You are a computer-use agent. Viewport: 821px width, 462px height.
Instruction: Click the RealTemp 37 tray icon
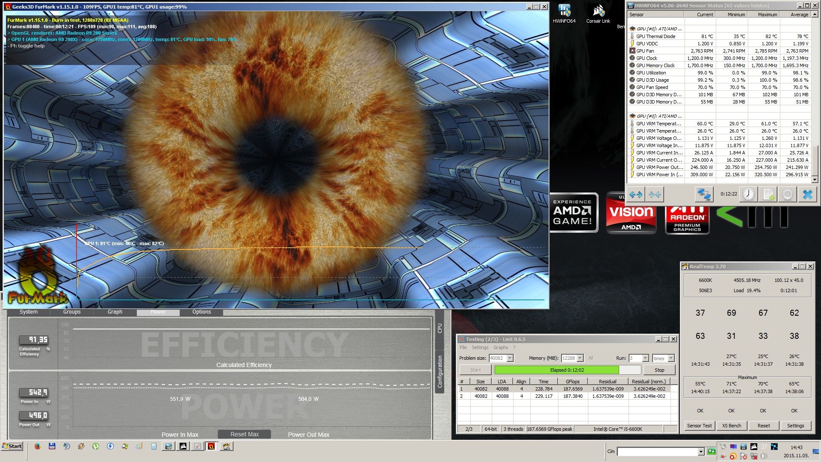pyautogui.click(x=764, y=447)
